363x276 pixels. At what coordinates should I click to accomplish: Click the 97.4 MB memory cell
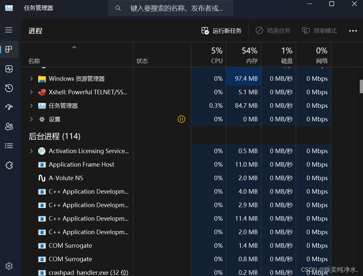click(x=244, y=78)
